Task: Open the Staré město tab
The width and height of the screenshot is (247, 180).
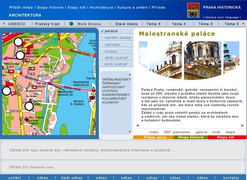Action: (127, 24)
